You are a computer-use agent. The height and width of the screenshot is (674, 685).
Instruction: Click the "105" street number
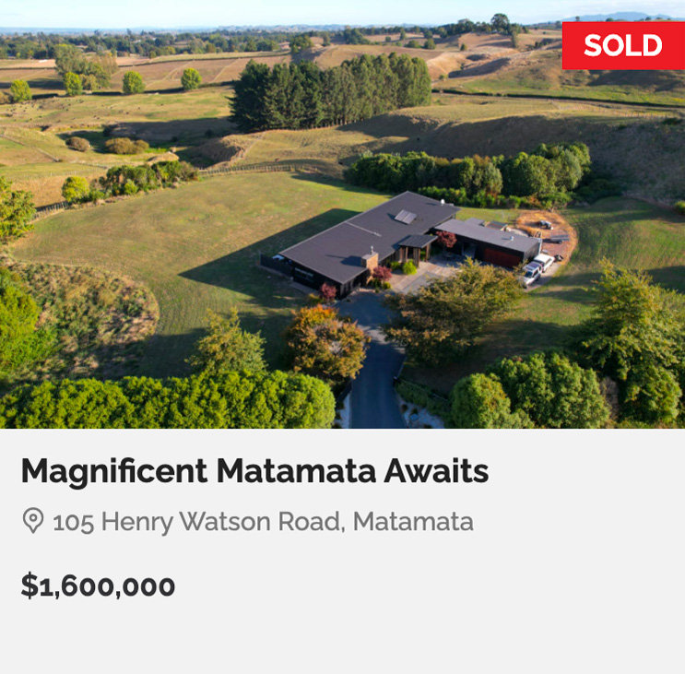73,522
